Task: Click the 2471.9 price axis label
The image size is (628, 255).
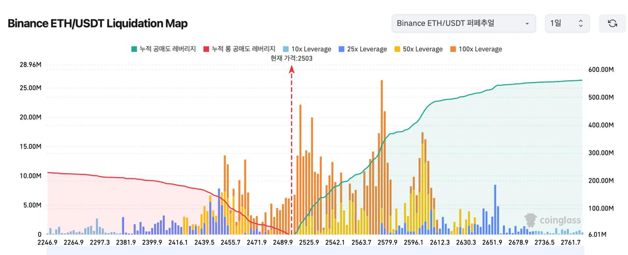Action: click(x=257, y=242)
